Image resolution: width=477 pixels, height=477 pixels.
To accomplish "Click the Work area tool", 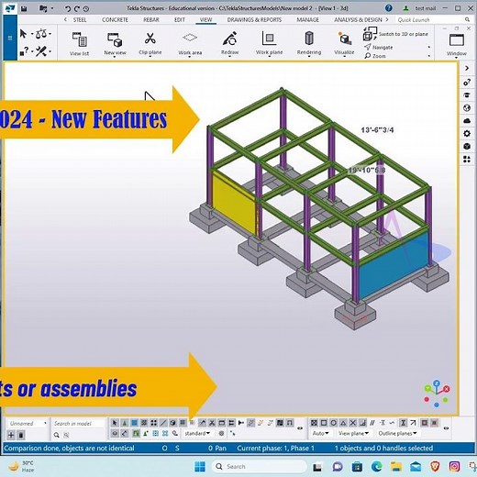I will click(190, 44).
